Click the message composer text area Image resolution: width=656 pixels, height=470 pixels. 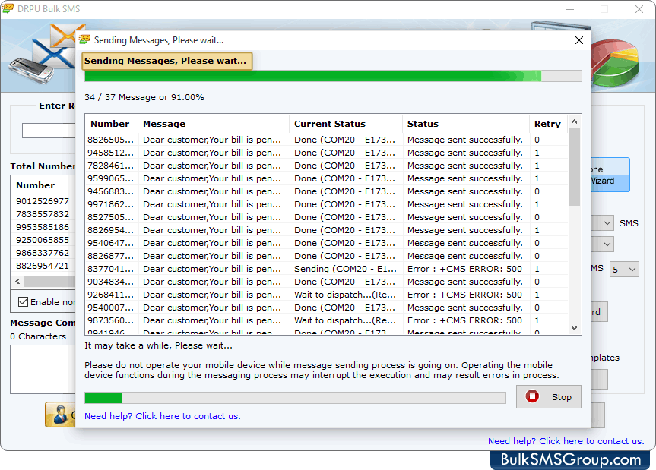click(x=43, y=369)
